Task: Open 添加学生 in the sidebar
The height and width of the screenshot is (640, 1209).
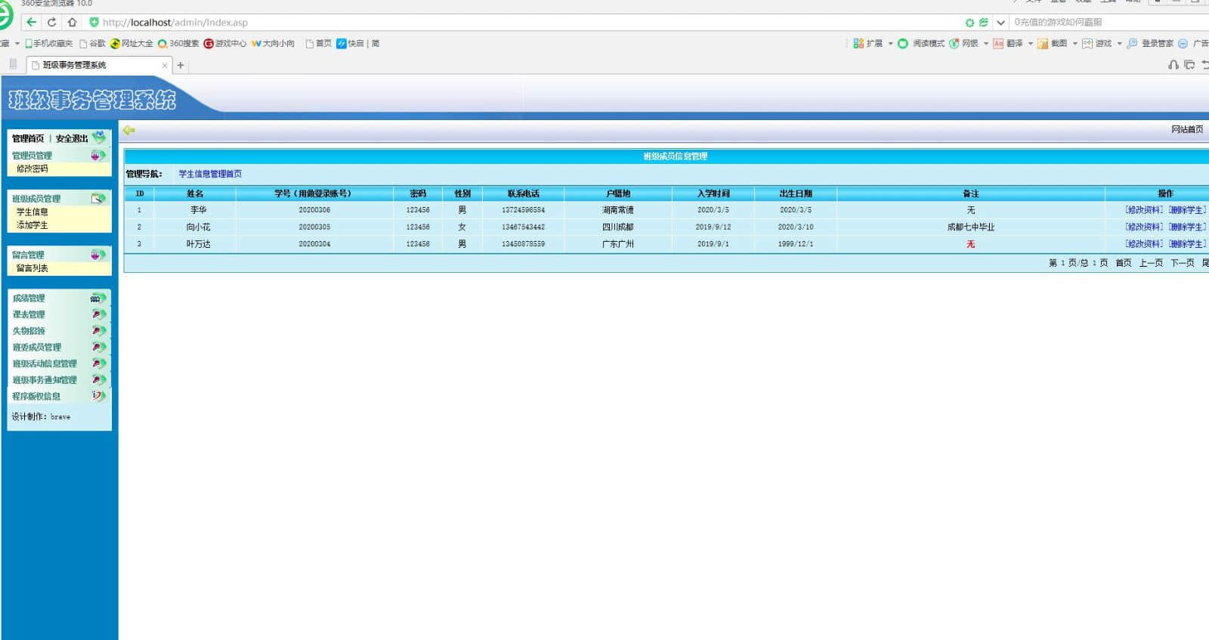Action: [x=32, y=225]
